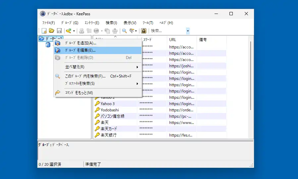Click the 0 / 20 選択済 status text
Viewport: 298px width, 179px height.
[50, 164]
